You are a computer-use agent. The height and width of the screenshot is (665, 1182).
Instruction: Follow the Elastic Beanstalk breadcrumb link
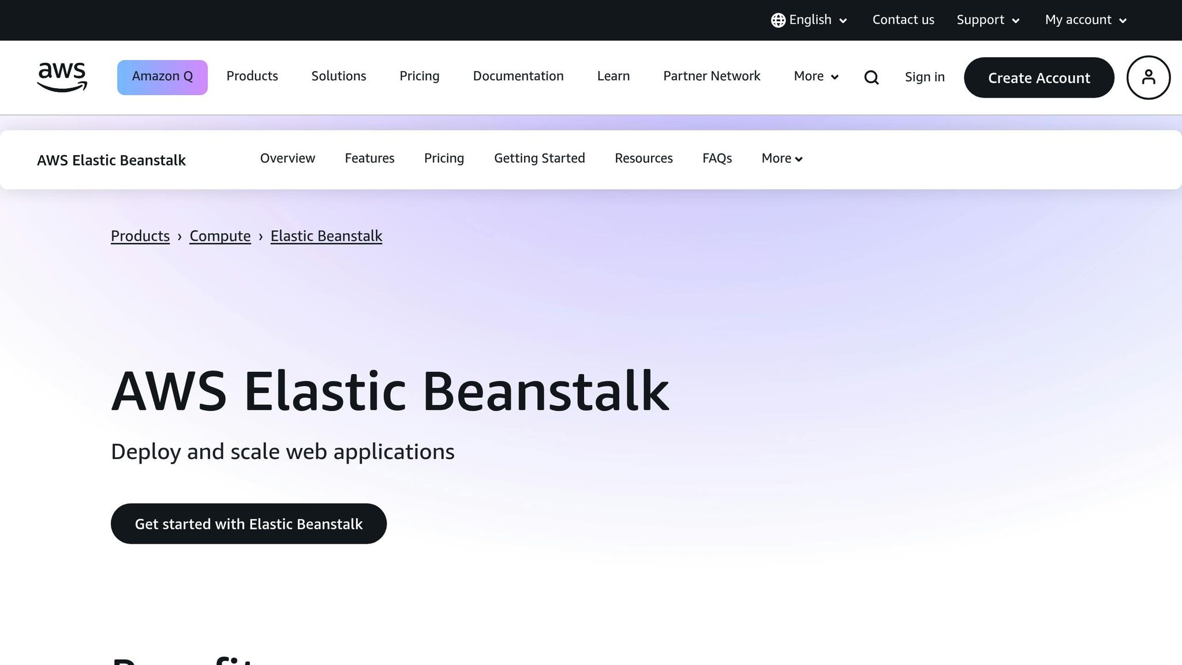pos(326,236)
